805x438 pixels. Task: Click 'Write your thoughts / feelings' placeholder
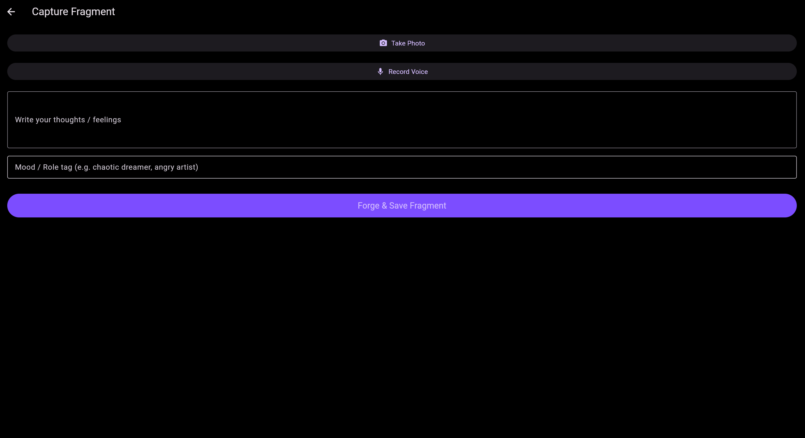68,120
